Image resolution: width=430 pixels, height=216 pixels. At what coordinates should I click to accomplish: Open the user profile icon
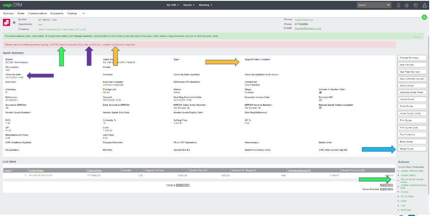(424, 5)
